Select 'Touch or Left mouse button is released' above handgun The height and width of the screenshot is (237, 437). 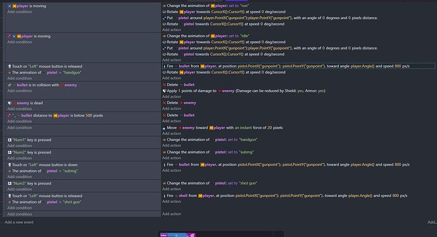point(45,67)
